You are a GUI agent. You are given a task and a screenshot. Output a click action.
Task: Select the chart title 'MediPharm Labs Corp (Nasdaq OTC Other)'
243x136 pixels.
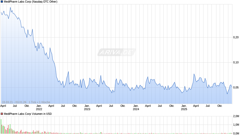31,2
